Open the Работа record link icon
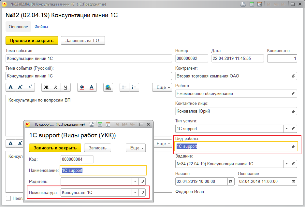305x207 pixels. (294, 94)
